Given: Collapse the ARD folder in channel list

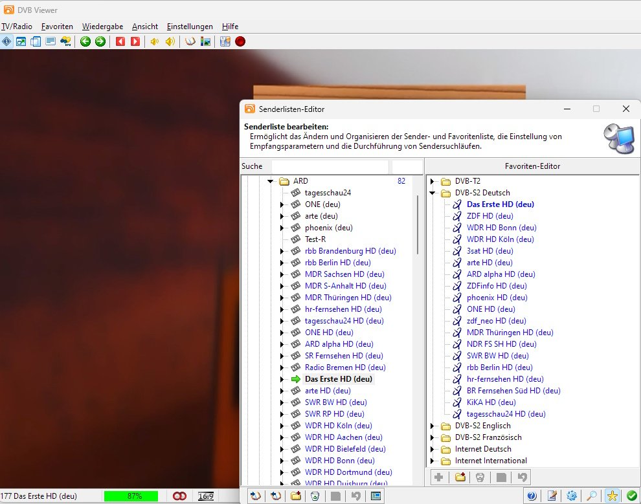Looking at the screenshot, I should [x=272, y=181].
